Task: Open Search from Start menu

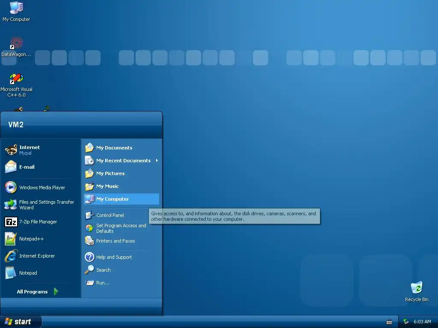Action: [121, 270]
